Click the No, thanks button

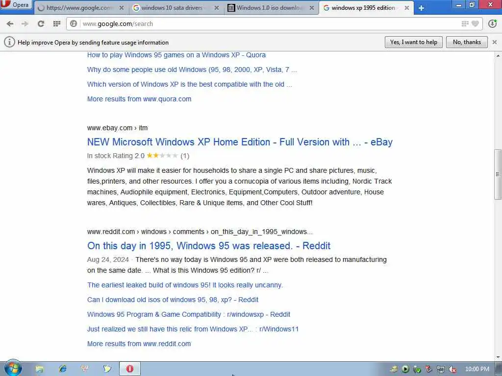(x=467, y=42)
